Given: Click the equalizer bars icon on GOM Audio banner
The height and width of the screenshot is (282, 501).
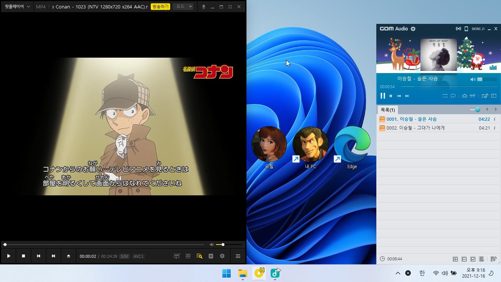Looking at the screenshot, I should (493, 67).
